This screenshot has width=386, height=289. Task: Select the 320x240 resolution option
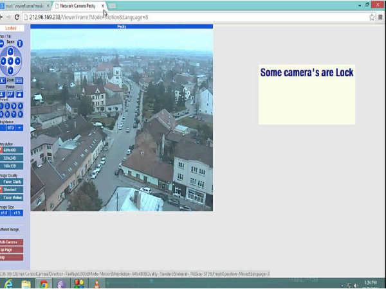pos(12,158)
